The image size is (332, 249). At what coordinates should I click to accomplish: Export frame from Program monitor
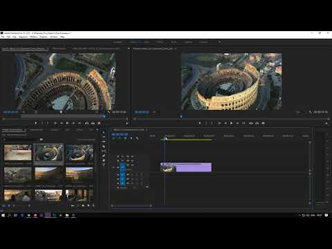(x=264, y=123)
